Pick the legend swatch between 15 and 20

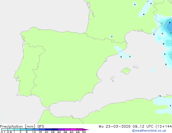42,129
